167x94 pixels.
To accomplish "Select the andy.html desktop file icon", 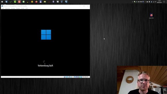I will click(151, 16).
